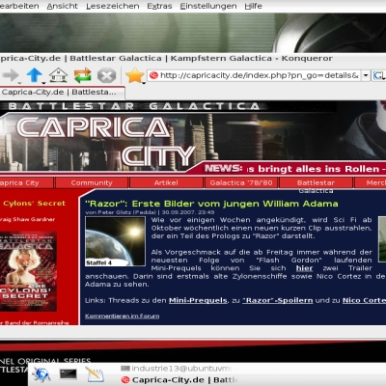Go up one level with blue arrow
386x386 pixels.
coord(35,75)
